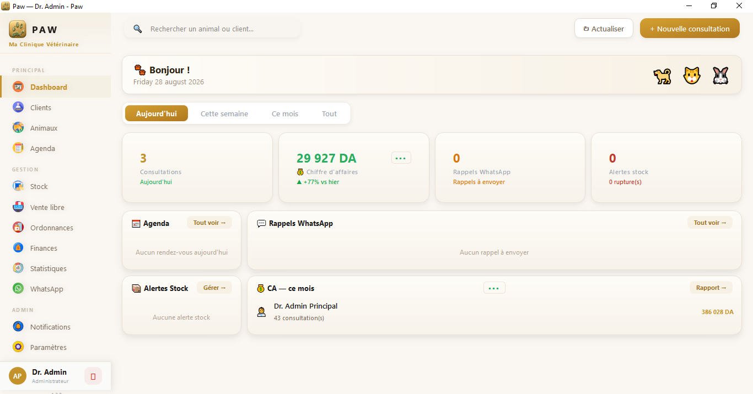
Task: Click the Rappels à envoyer text
Action: coord(479,182)
